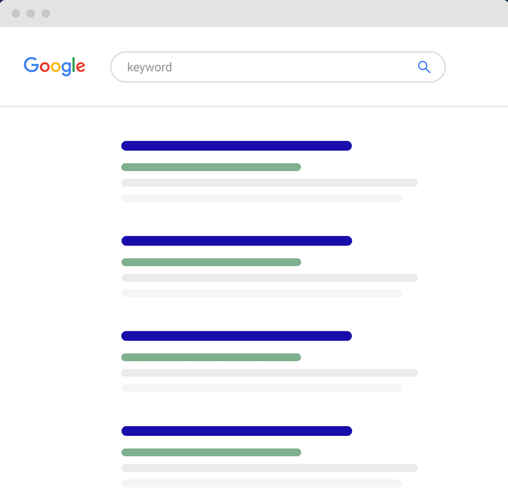Open the fourth search result's blue title
This screenshot has width=508, height=496.
(236, 431)
